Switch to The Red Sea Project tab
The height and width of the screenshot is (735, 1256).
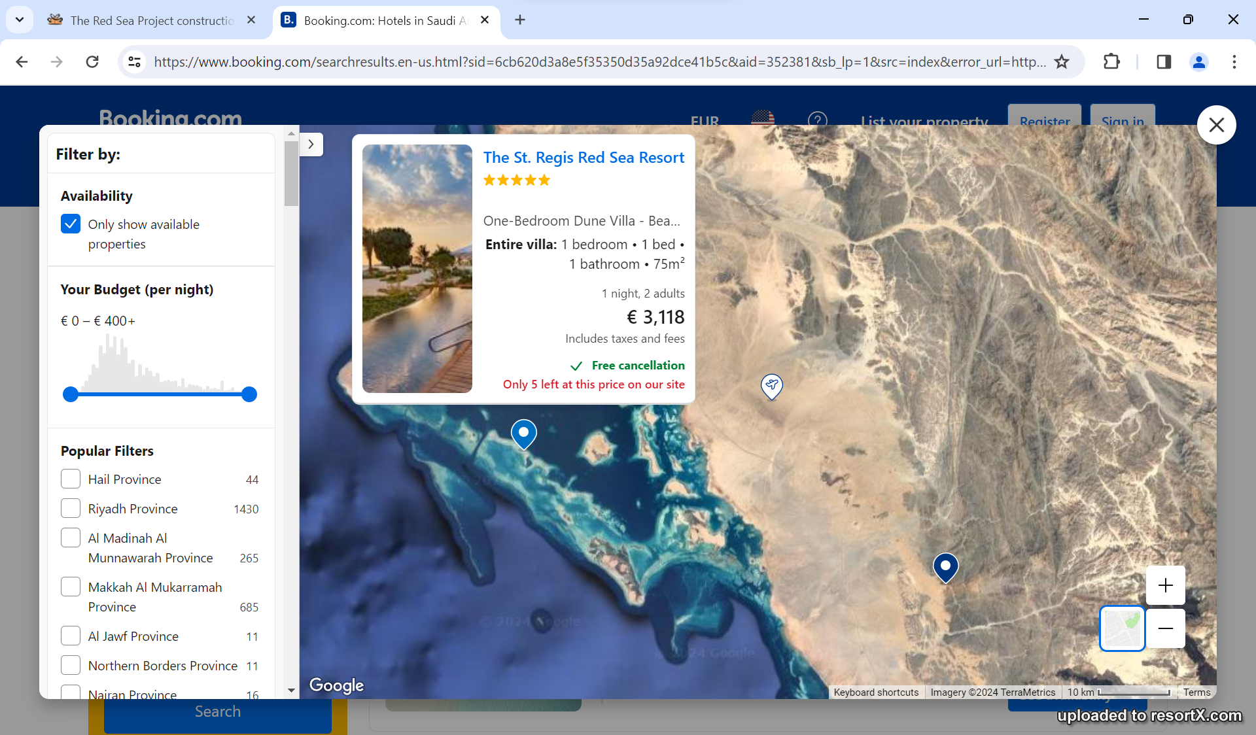[152, 20]
